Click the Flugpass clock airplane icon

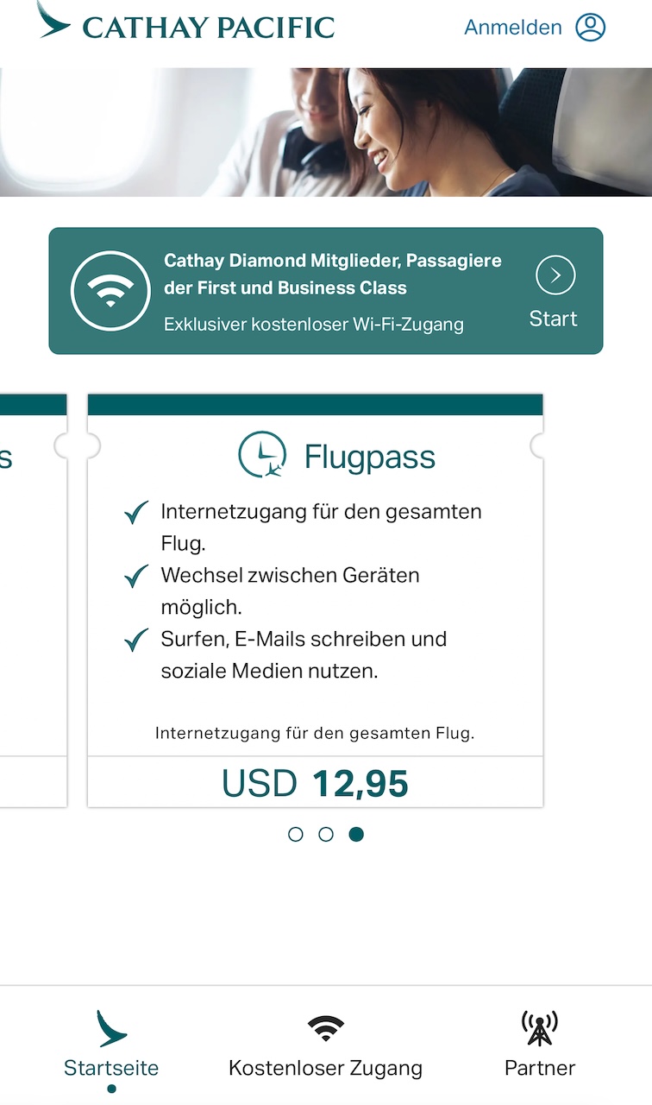click(x=262, y=456)
